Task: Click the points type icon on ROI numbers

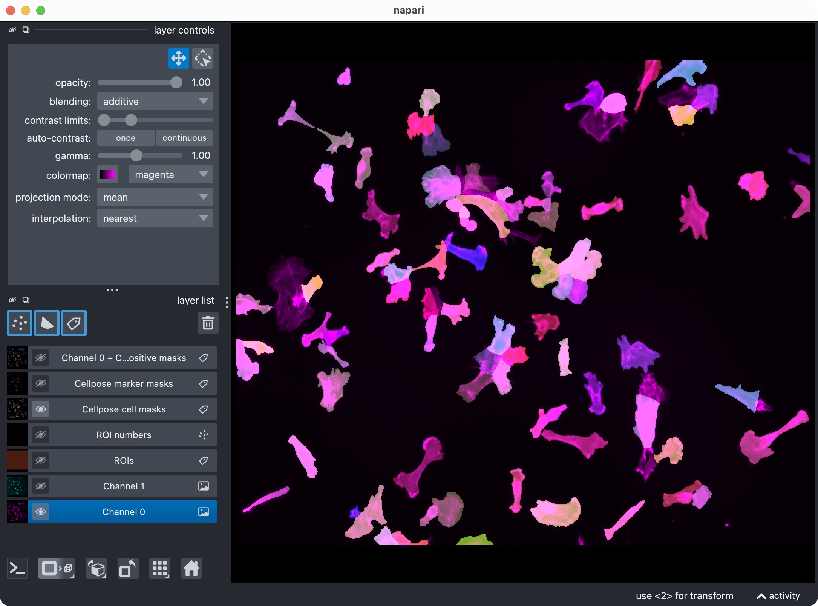Action: point(204,435)
